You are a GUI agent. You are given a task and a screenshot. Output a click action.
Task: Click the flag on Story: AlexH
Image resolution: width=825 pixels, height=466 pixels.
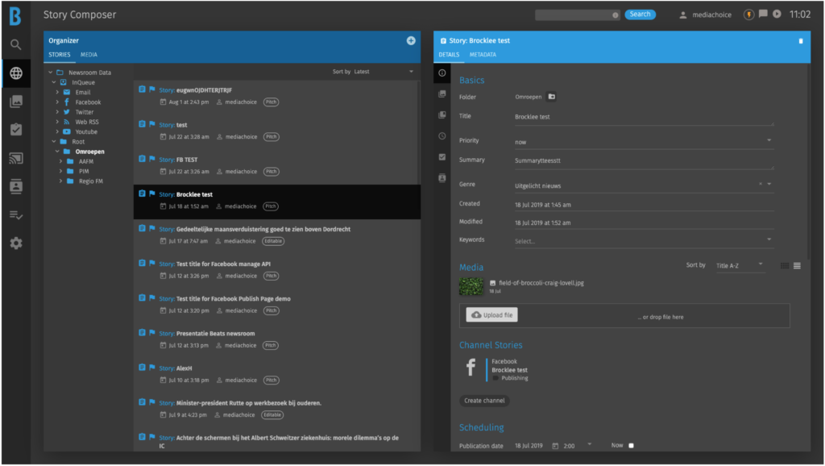click(152, 368)
